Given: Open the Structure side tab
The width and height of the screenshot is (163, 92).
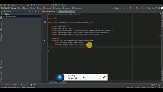Looking at the screenshot, I should click(x=1, y=26).
